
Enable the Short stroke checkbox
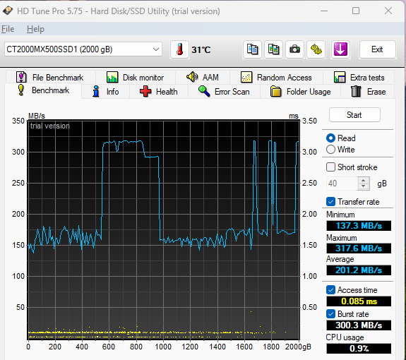330,167
